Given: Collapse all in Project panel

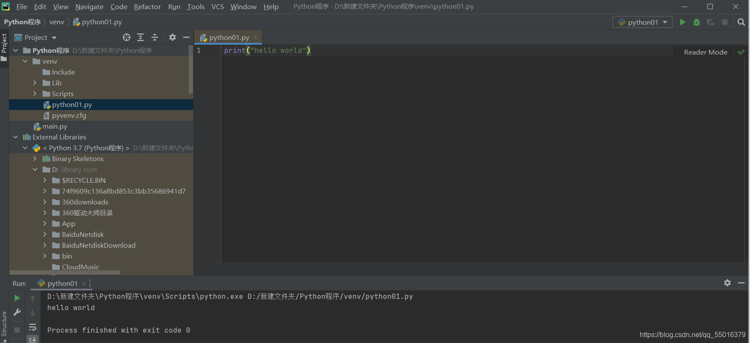Looking at the screenshot, I should coord(155,37).
